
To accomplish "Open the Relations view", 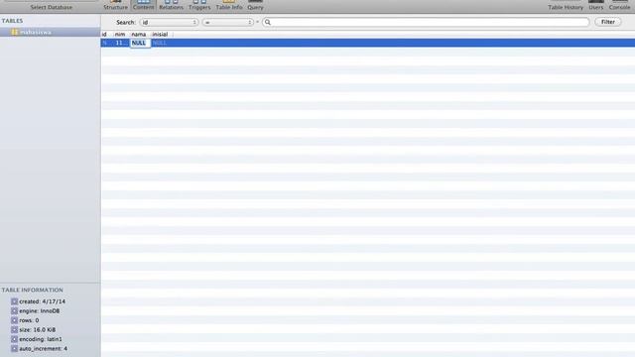I will [171, 5].
